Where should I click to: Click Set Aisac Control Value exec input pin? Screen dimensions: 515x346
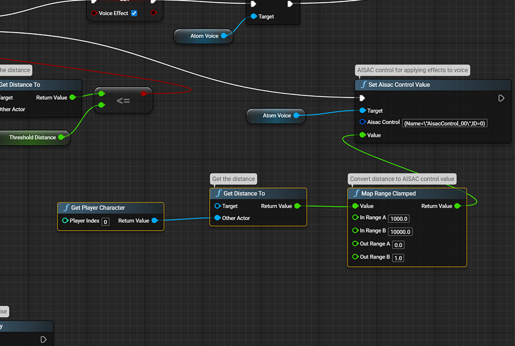tap(362, 98)
